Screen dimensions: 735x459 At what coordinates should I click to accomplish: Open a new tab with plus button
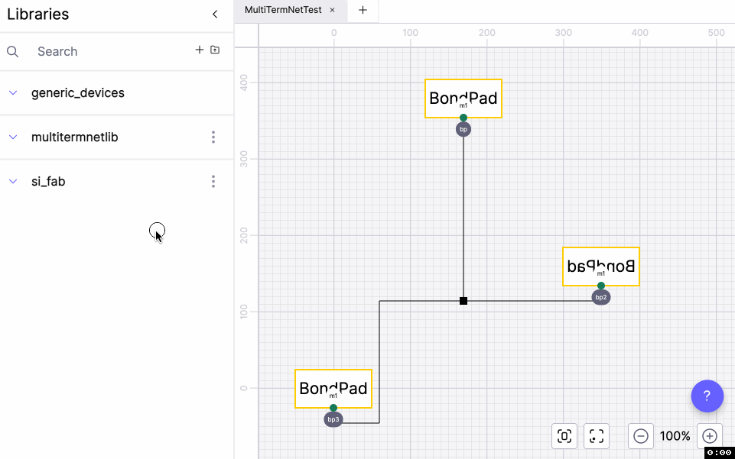click(363, 10)
